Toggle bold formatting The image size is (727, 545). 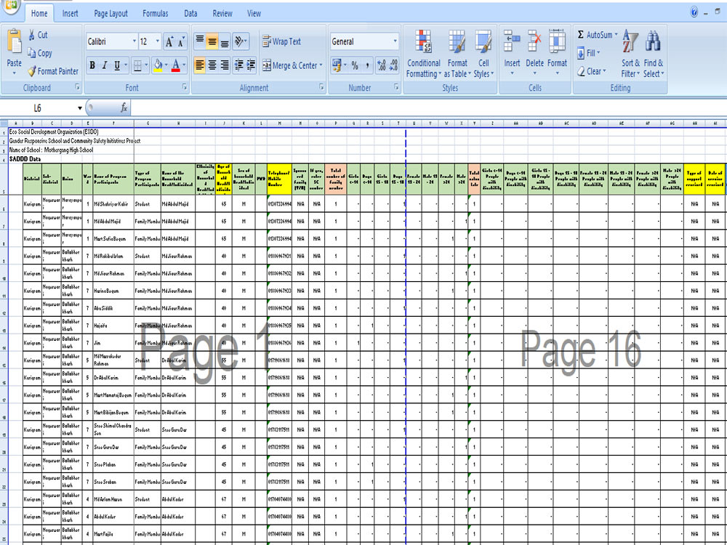[x=92, y=65]
